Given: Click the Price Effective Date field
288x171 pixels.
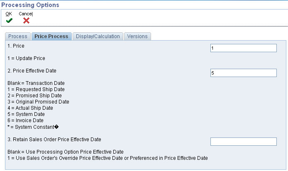Looking at the screenshot, I should [x=243, y=73].
